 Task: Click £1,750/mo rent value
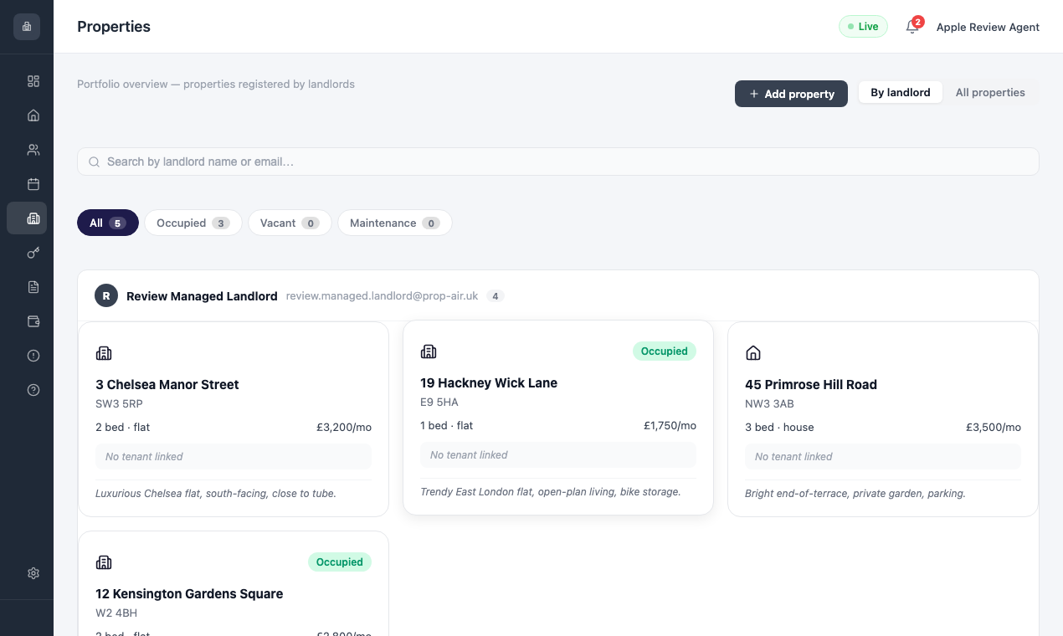click(670, 426)
